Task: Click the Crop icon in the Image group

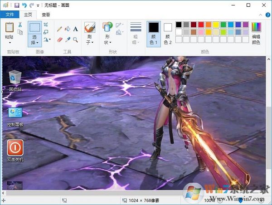Action: (x=46, y=24)
